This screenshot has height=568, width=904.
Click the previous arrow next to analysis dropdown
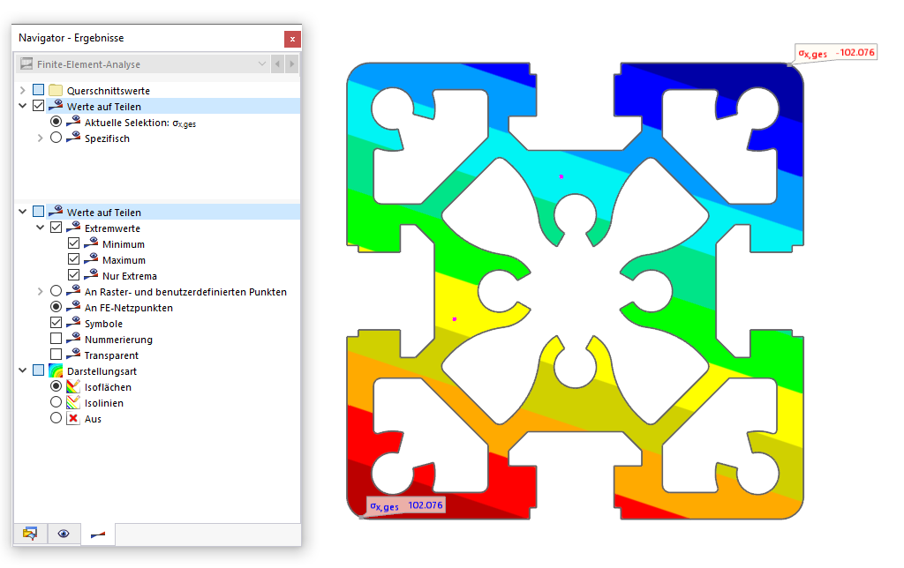[x=278, y=64]
